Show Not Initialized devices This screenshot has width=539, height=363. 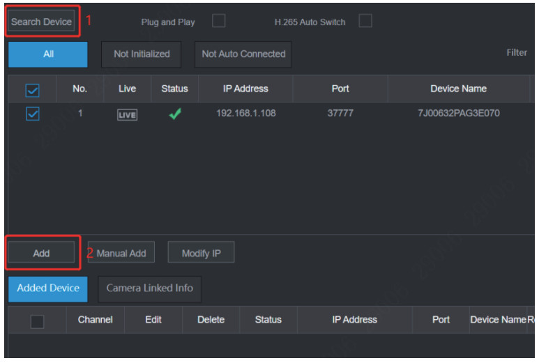142,54
